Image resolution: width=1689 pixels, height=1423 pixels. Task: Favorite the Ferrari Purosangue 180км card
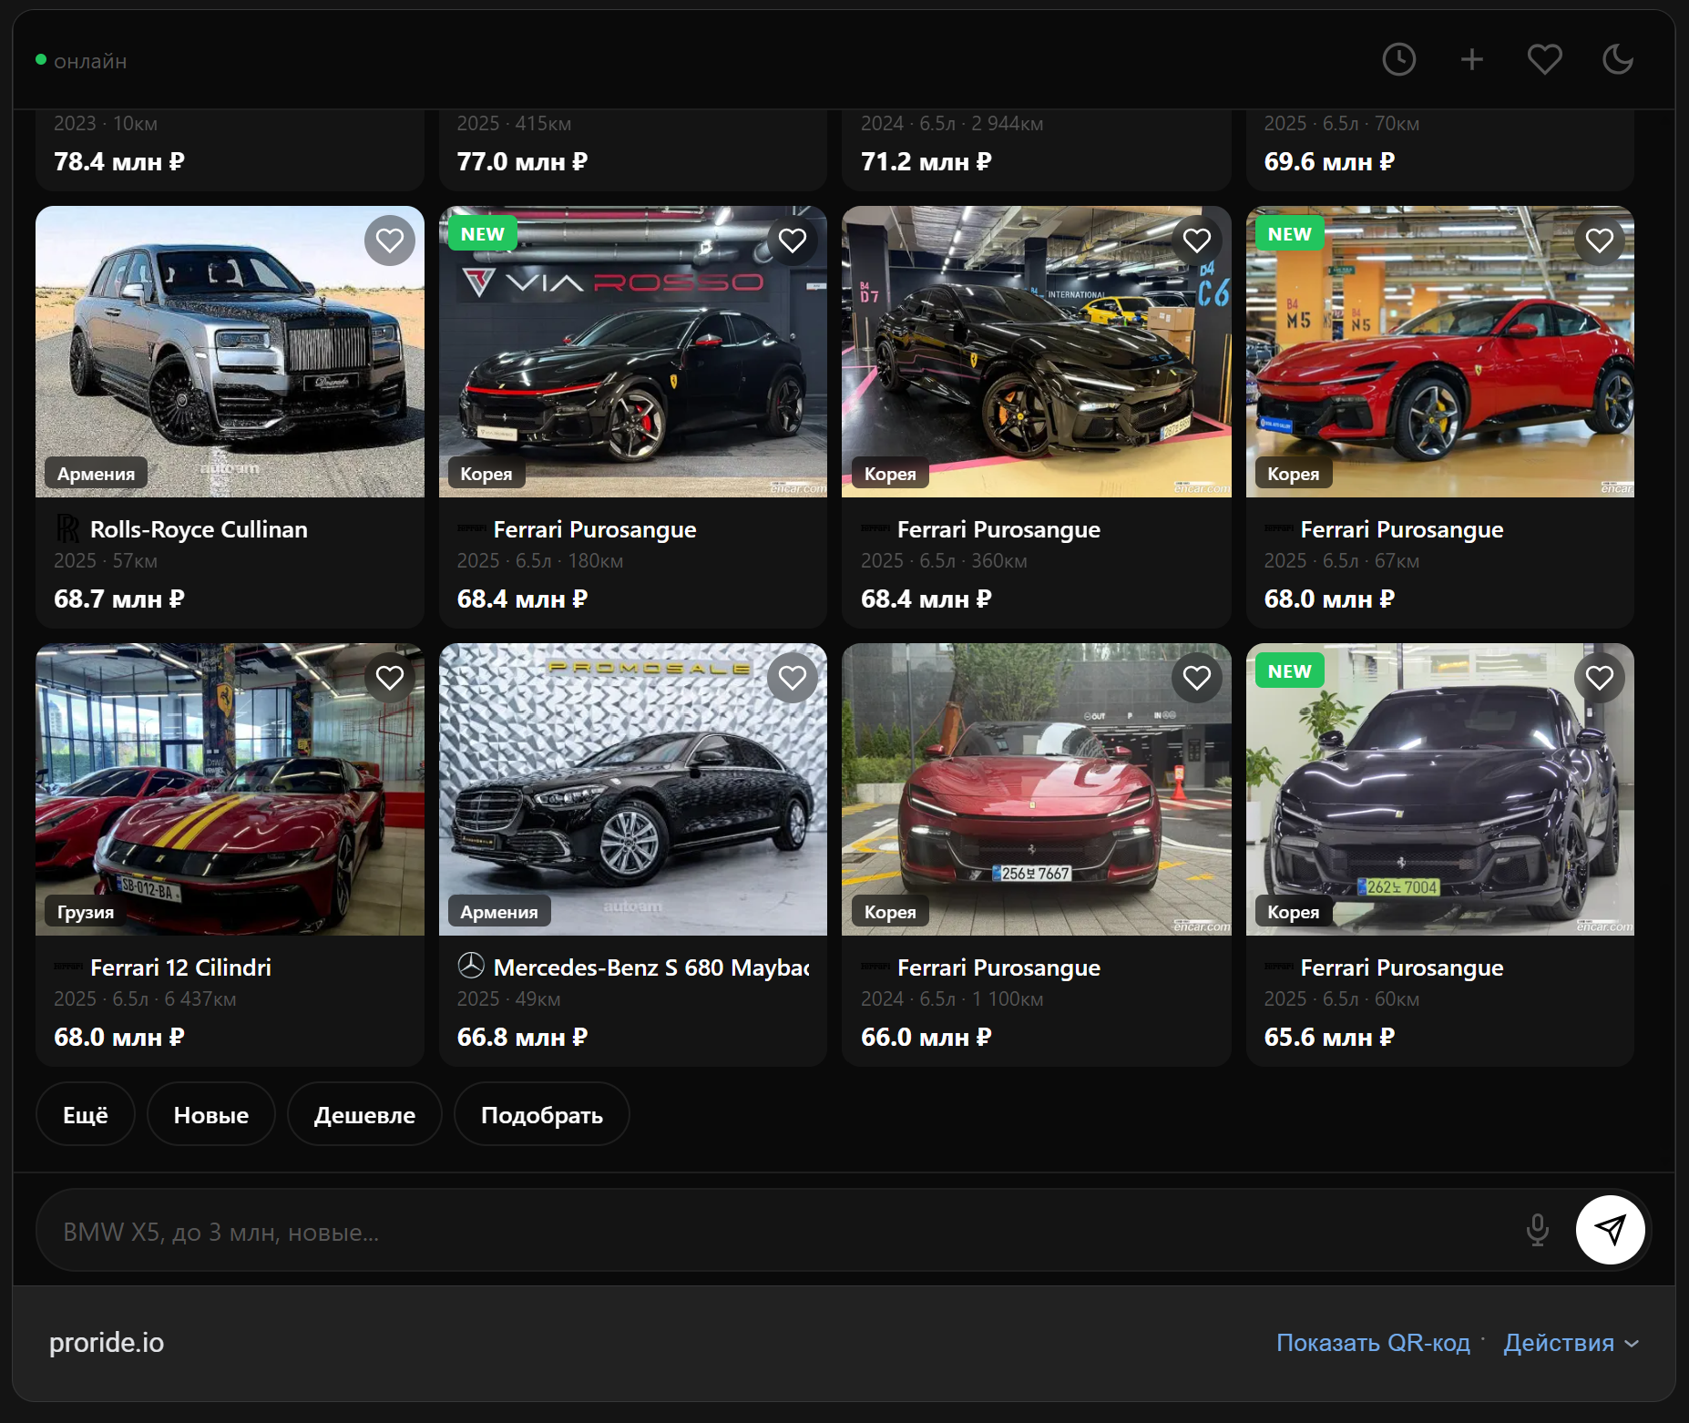(792, 241)
